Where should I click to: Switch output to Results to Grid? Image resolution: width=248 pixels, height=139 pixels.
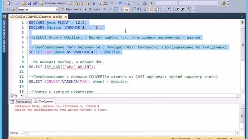(152, 9)
